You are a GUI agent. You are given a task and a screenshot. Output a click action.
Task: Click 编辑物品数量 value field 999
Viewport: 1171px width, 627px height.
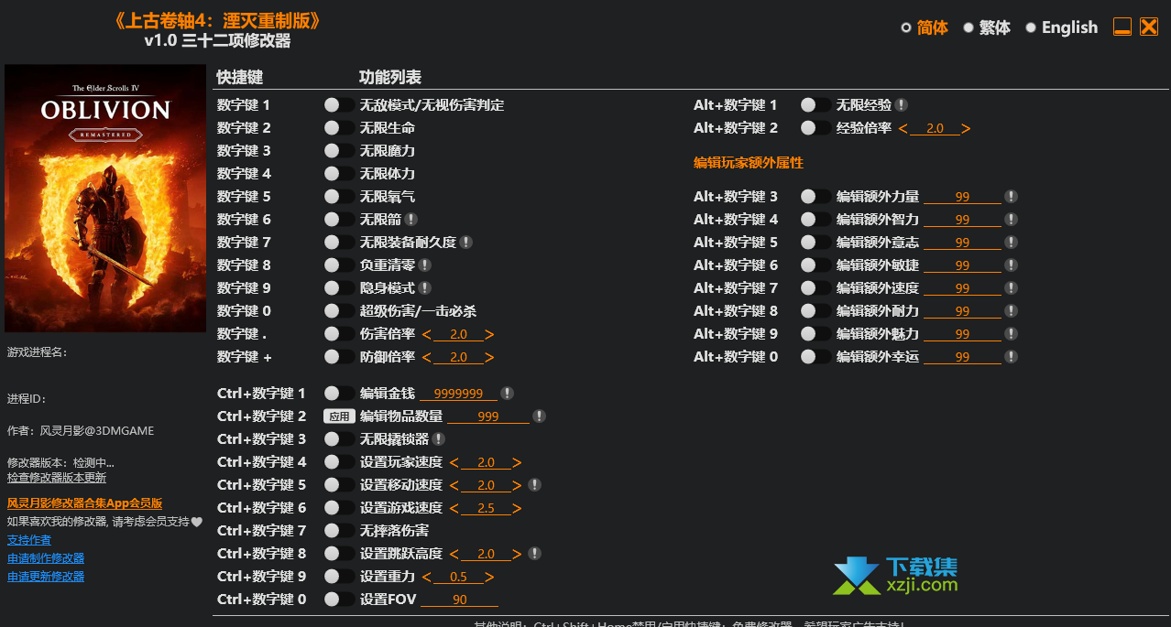pos(488,416)
